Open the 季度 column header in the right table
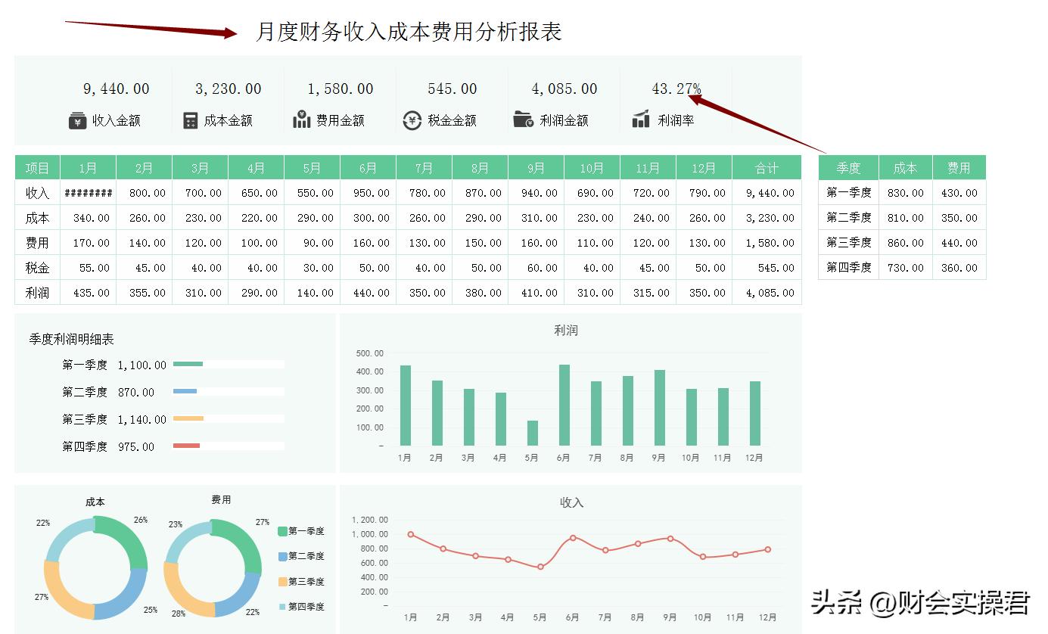1048x634 pixels. click(847, 167)
